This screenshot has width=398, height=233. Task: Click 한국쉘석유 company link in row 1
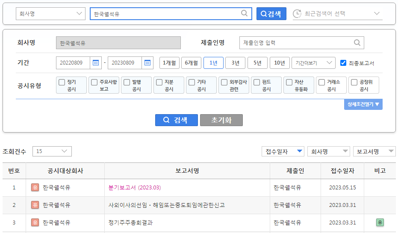[x=56, y=188]
